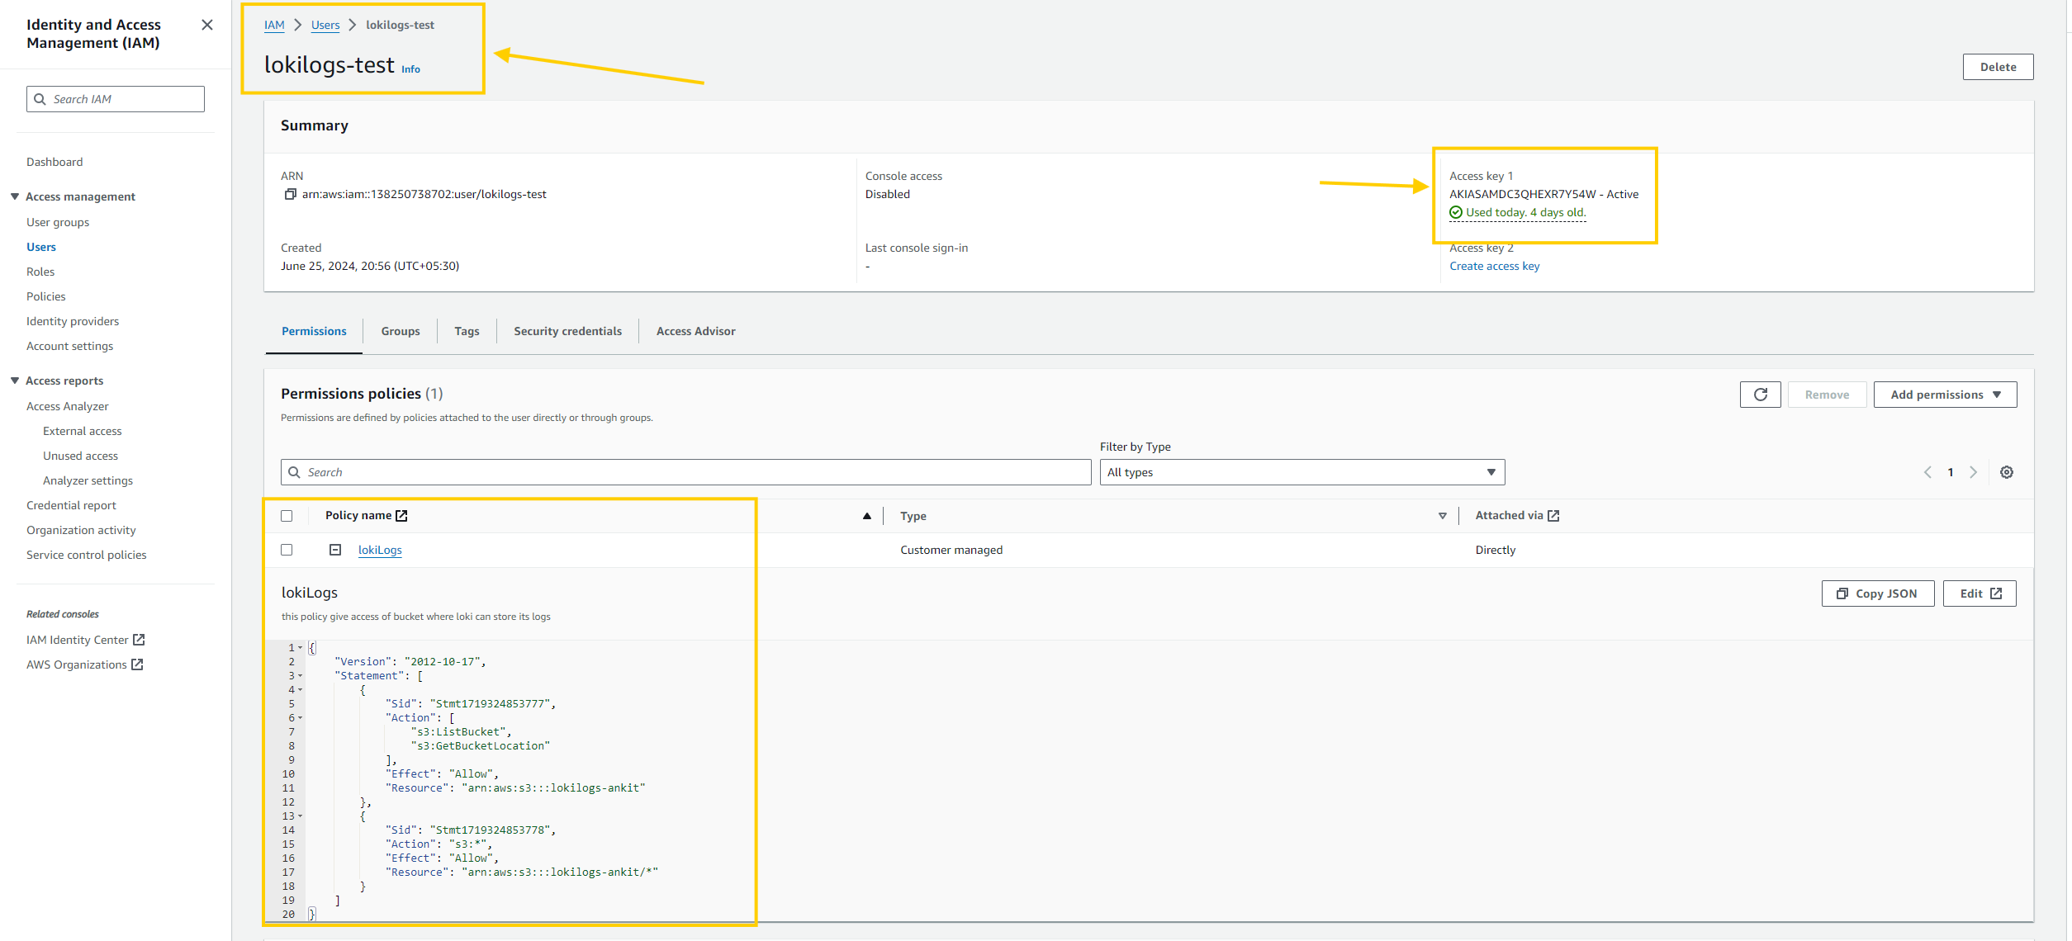
Task: Toggle the top-level permissions select-all checkbox
Action: pos(289,515)
